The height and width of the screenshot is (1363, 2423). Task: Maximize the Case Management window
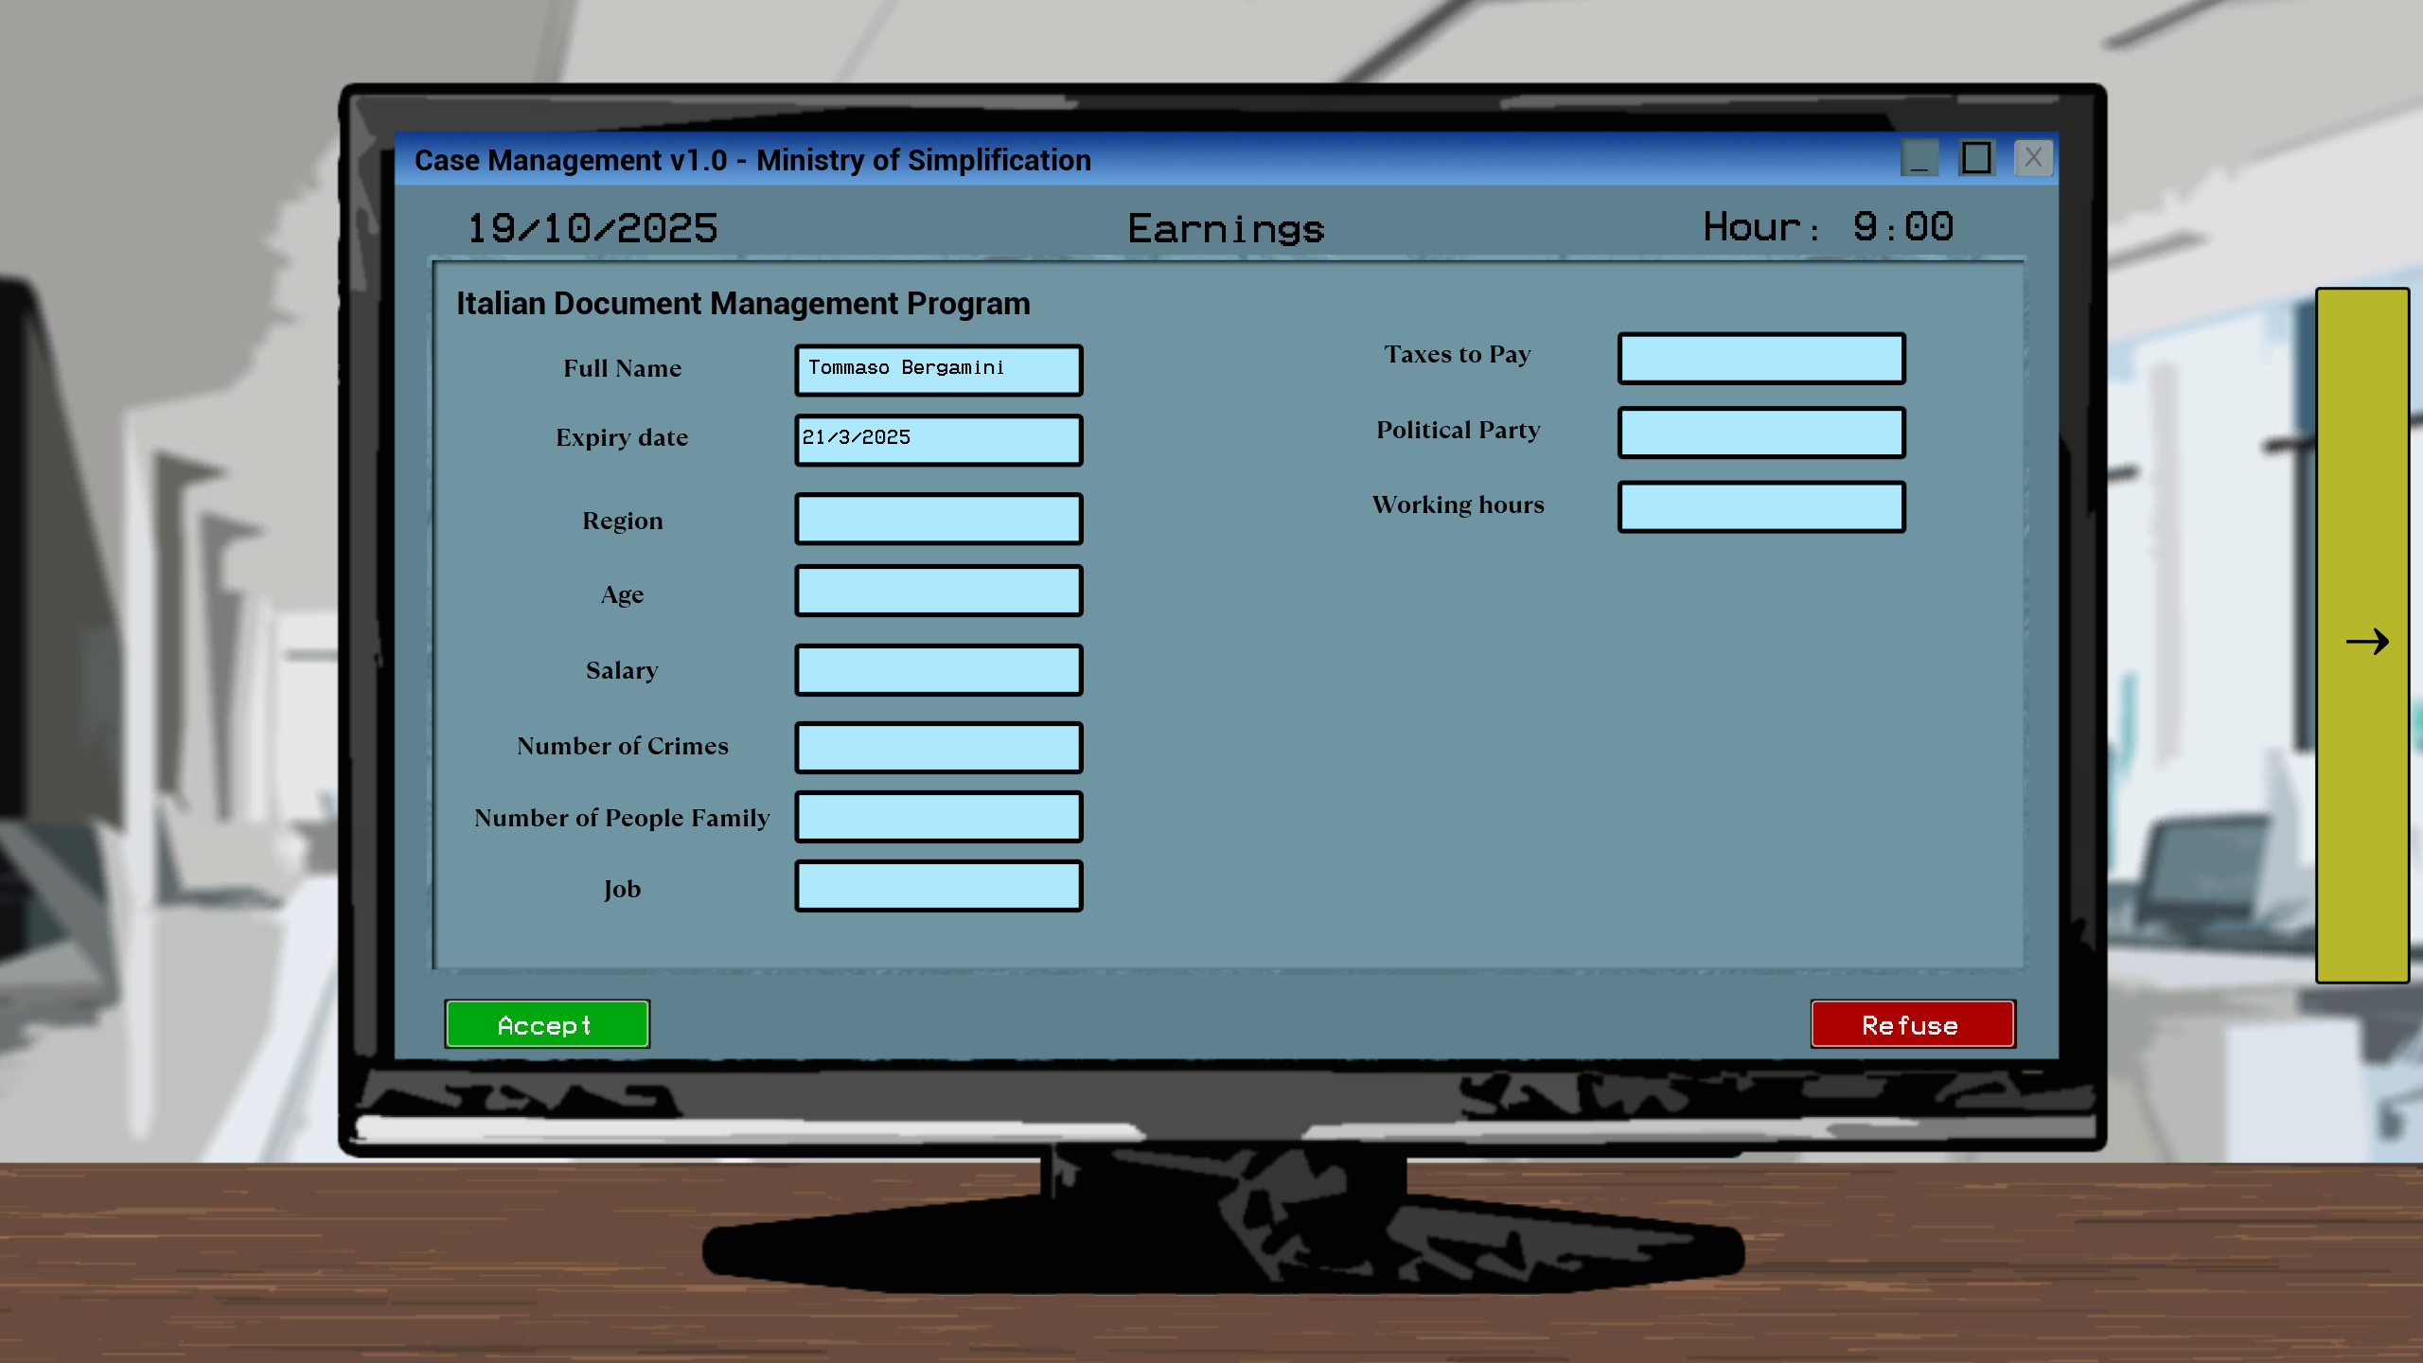pos(1976,158)
